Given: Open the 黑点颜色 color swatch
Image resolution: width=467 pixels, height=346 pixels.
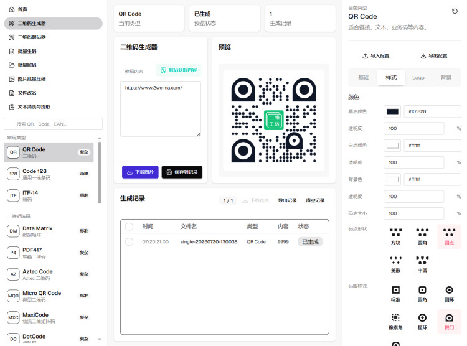Looking at the screenshot, I should click(392, 111).
